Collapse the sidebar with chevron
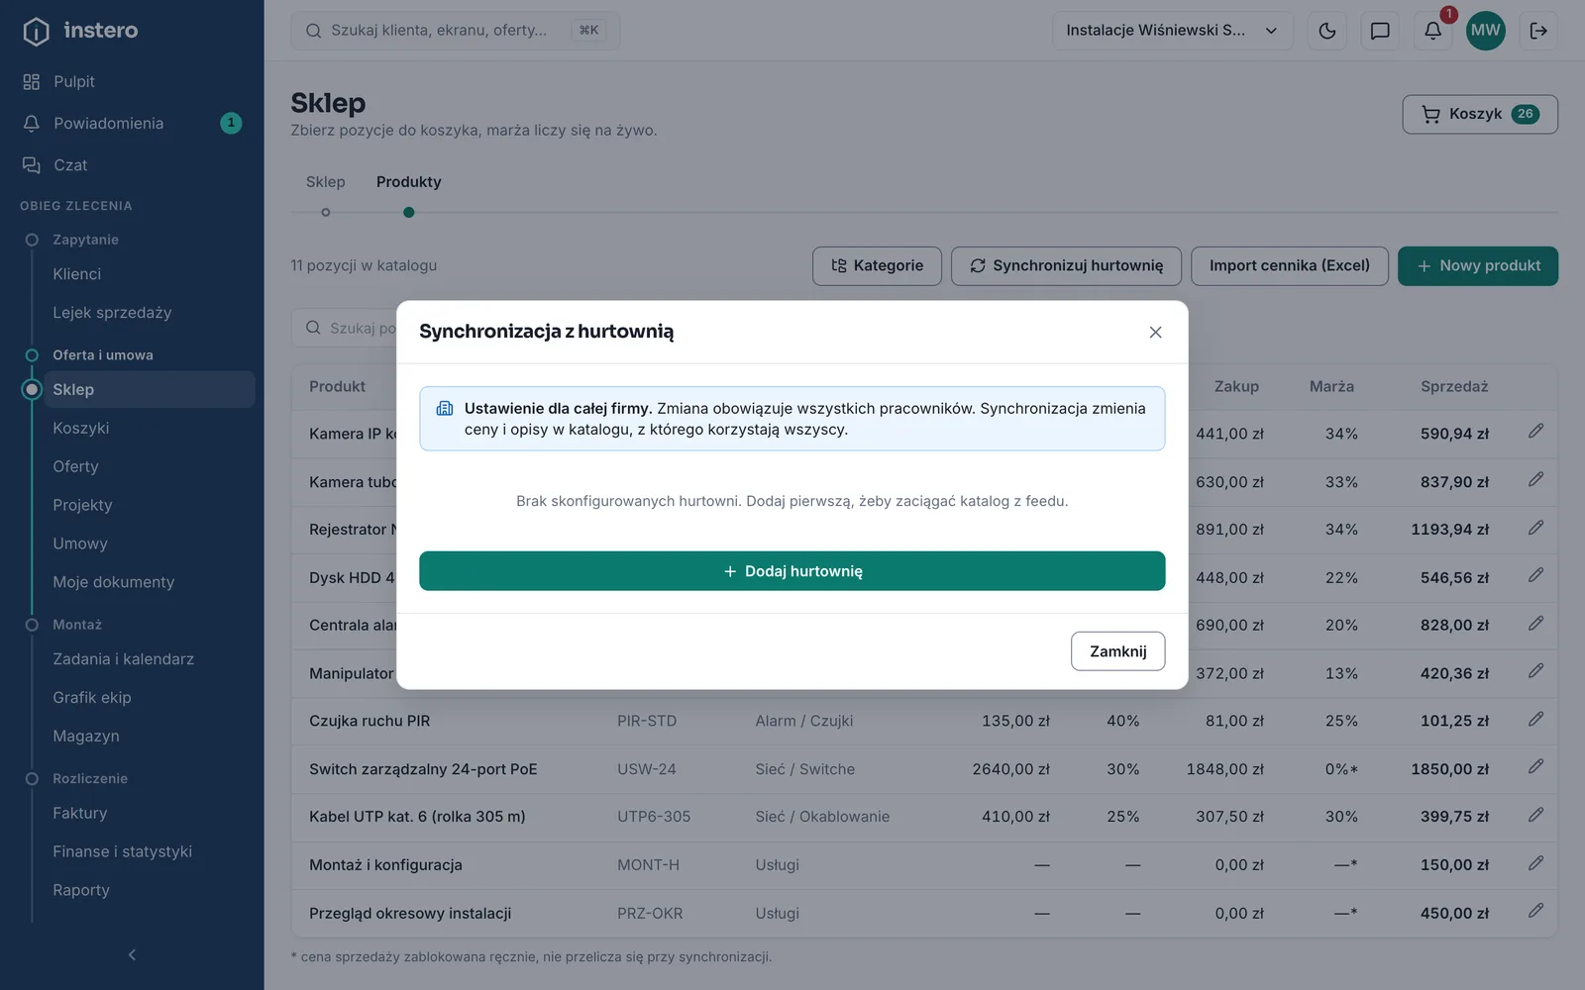This screenshot has height=990, width=1585. pos(132,955)
